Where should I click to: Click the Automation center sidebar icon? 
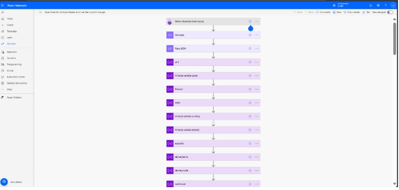click(x=3, y=77)
